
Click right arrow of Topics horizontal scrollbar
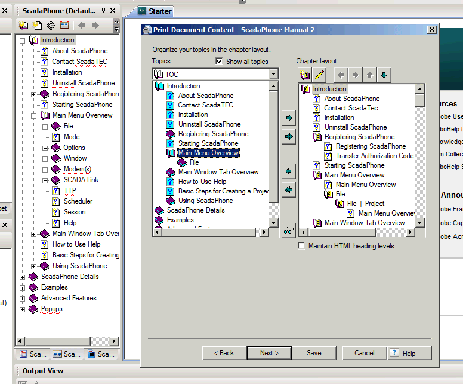click(x=264, y=232)
